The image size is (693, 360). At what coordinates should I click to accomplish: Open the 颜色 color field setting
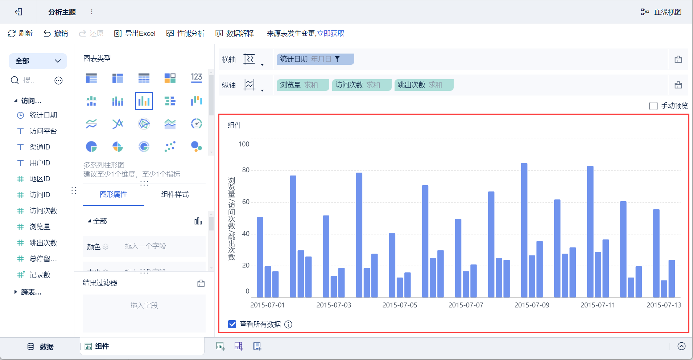click(x=106, y=246)
